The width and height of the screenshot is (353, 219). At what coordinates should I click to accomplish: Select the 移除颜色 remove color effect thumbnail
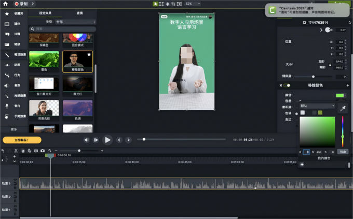(x=78, y=61)
